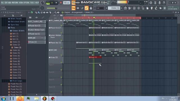Toggle the playlist magnet snap icon
The height and width of the screenshot is (101, 180).
pos(32,12)
